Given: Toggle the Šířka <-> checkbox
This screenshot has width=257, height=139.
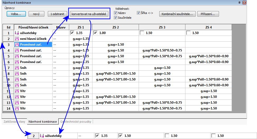Looking at the screenshot, I should (138, 13).
